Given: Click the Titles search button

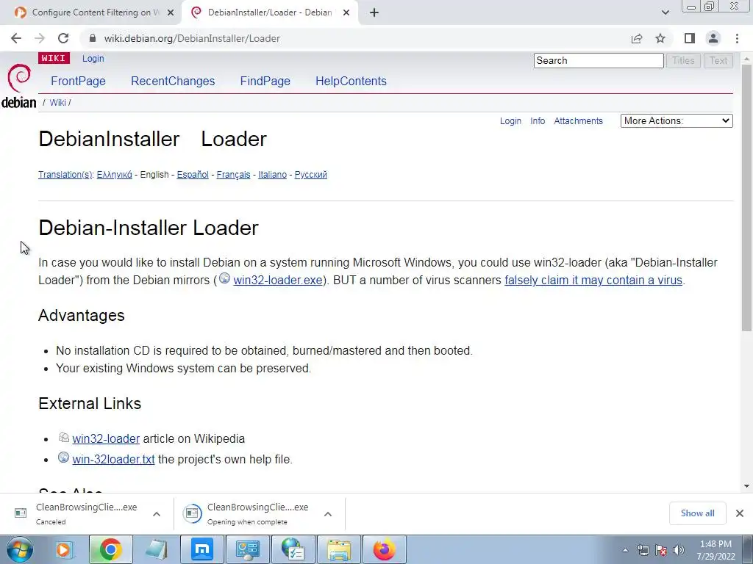Looking at the screenshot, I should tap(683, 60).
